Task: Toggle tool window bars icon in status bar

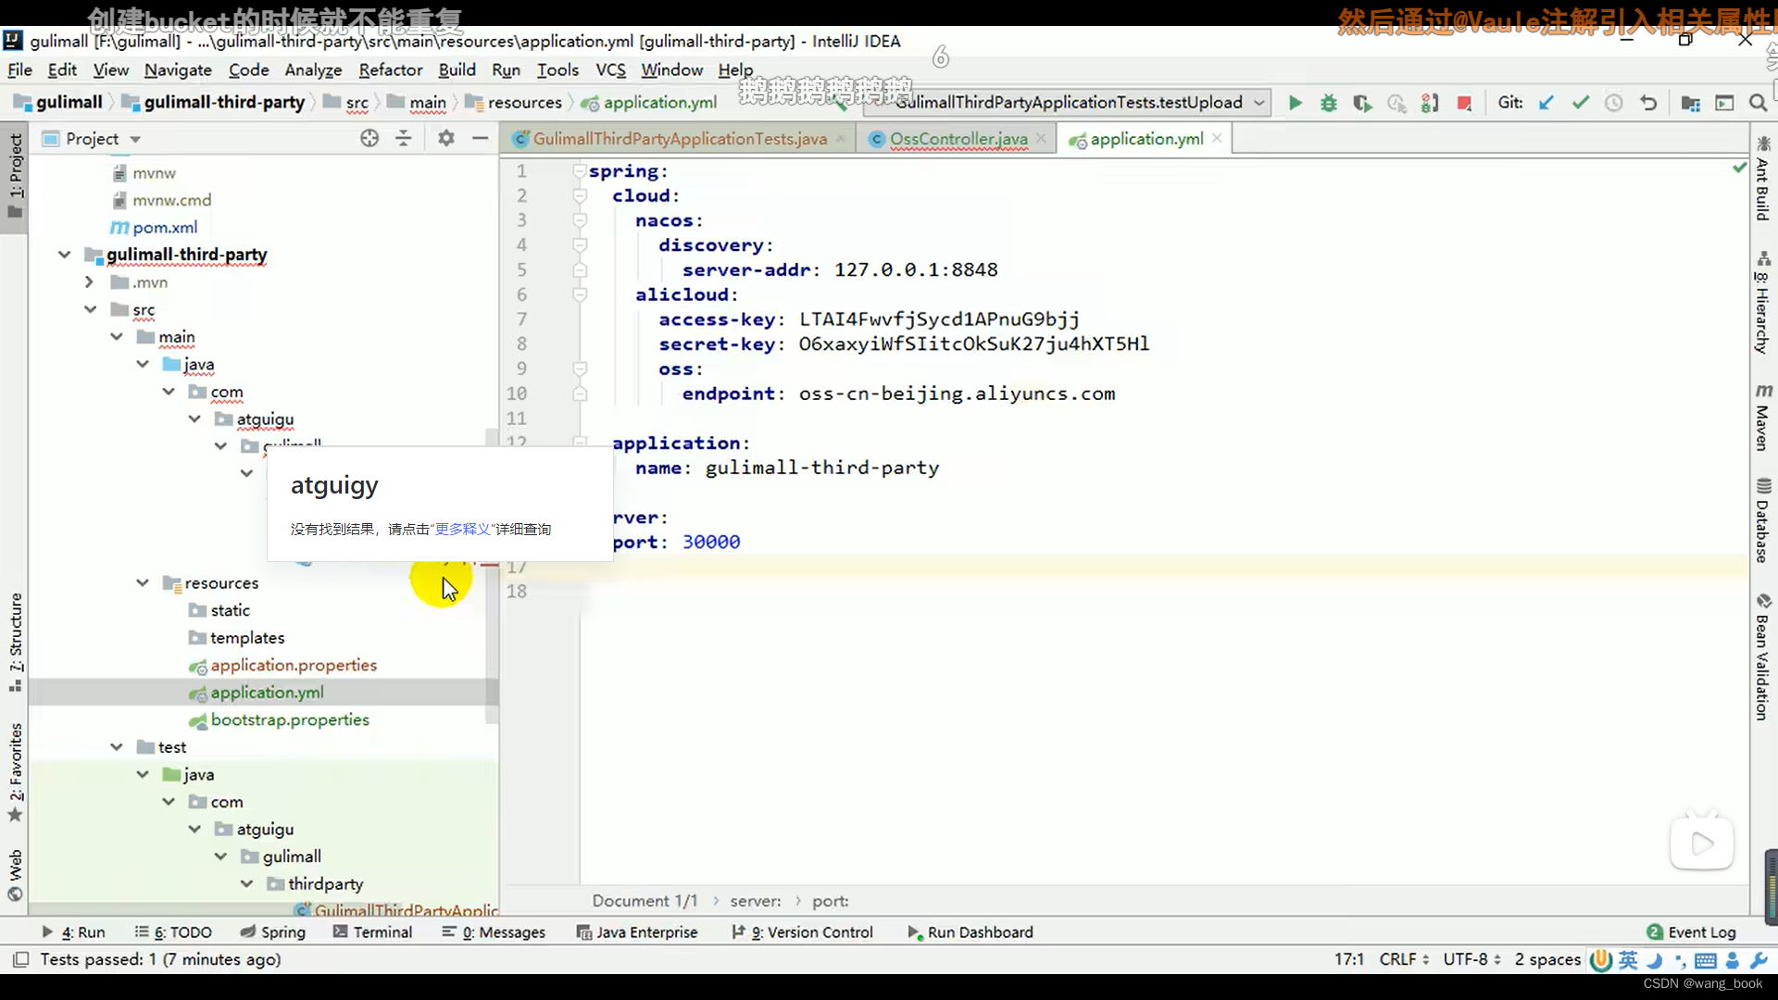Action: tap(20, 959)
